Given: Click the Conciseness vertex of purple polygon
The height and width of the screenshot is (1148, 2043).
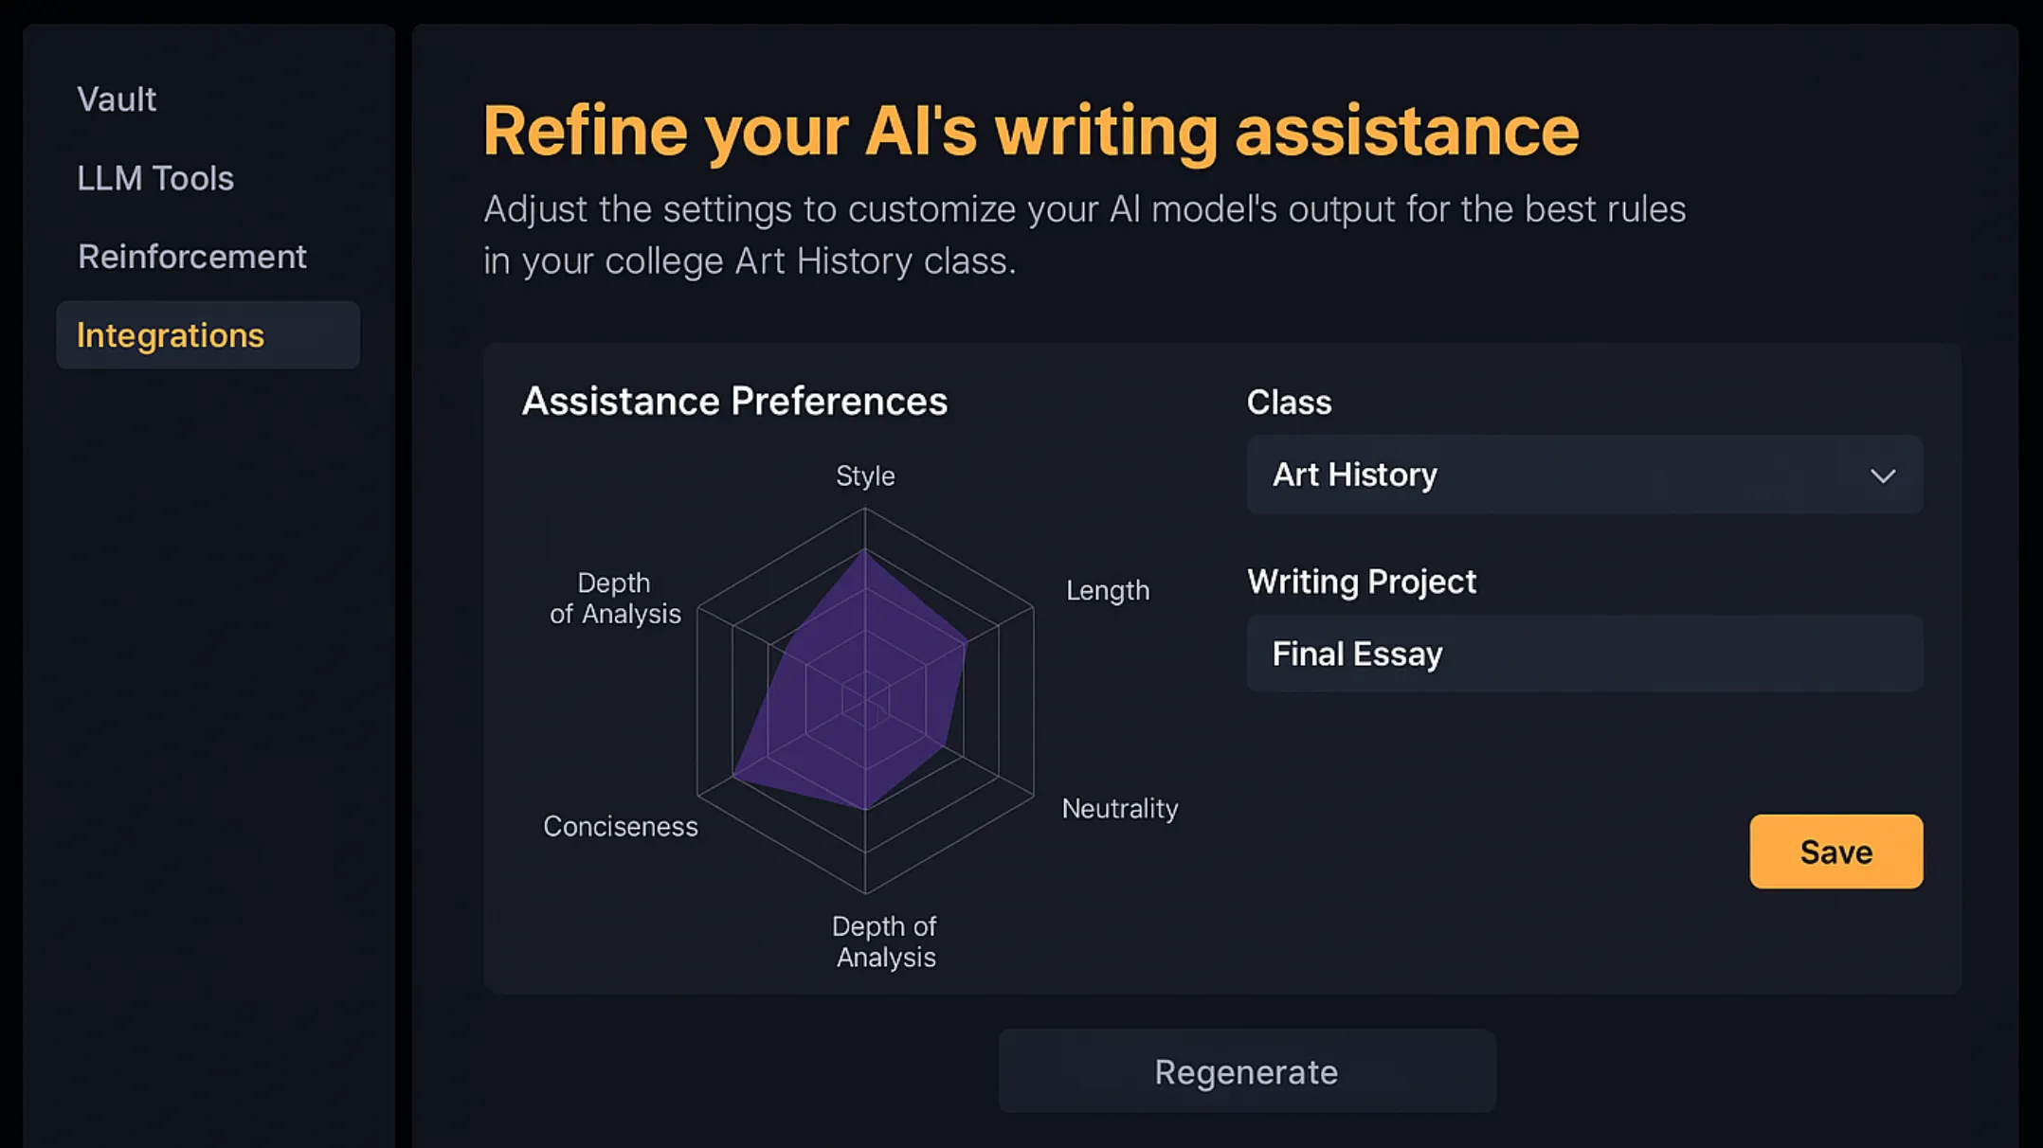Looking at the screenshot, I should (x=734, y=777).
